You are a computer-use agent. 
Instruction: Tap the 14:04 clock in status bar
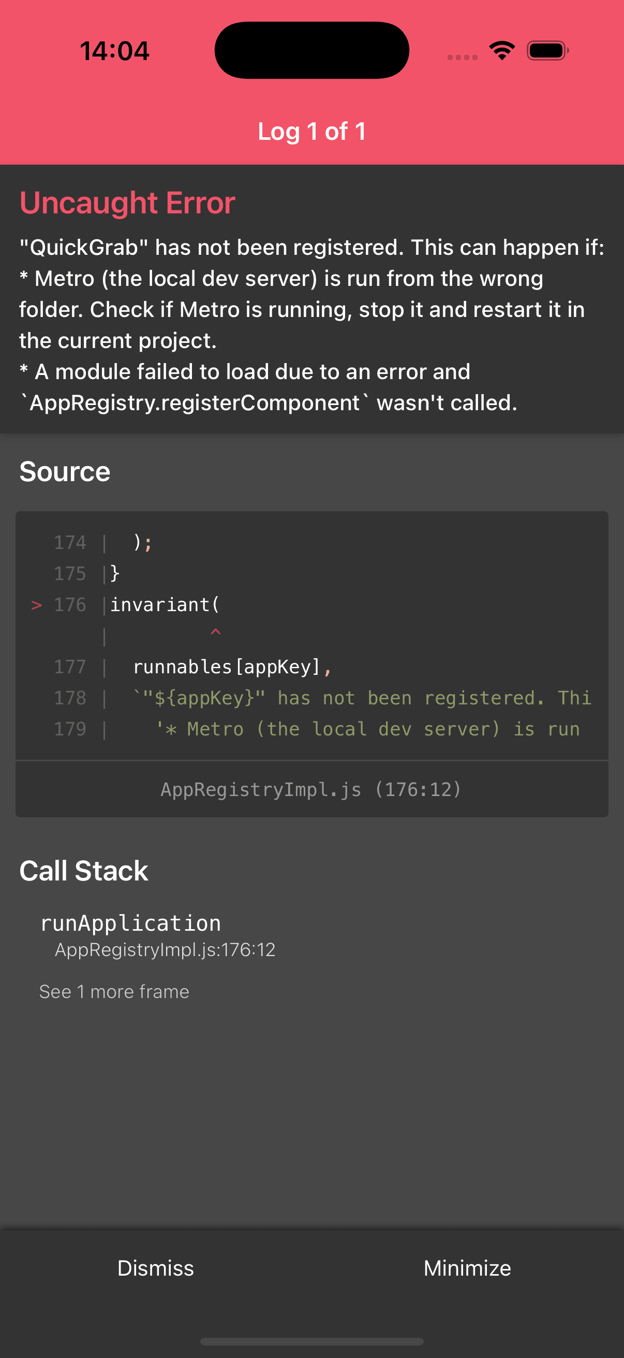[114, 51]
